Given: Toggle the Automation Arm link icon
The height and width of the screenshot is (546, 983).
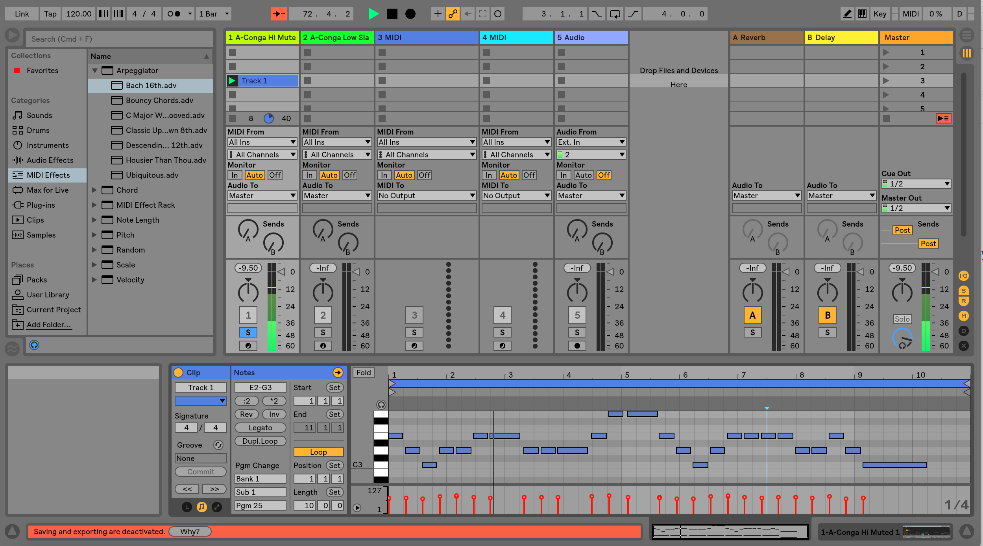Looking at the screenshot, I should [453, 14].
